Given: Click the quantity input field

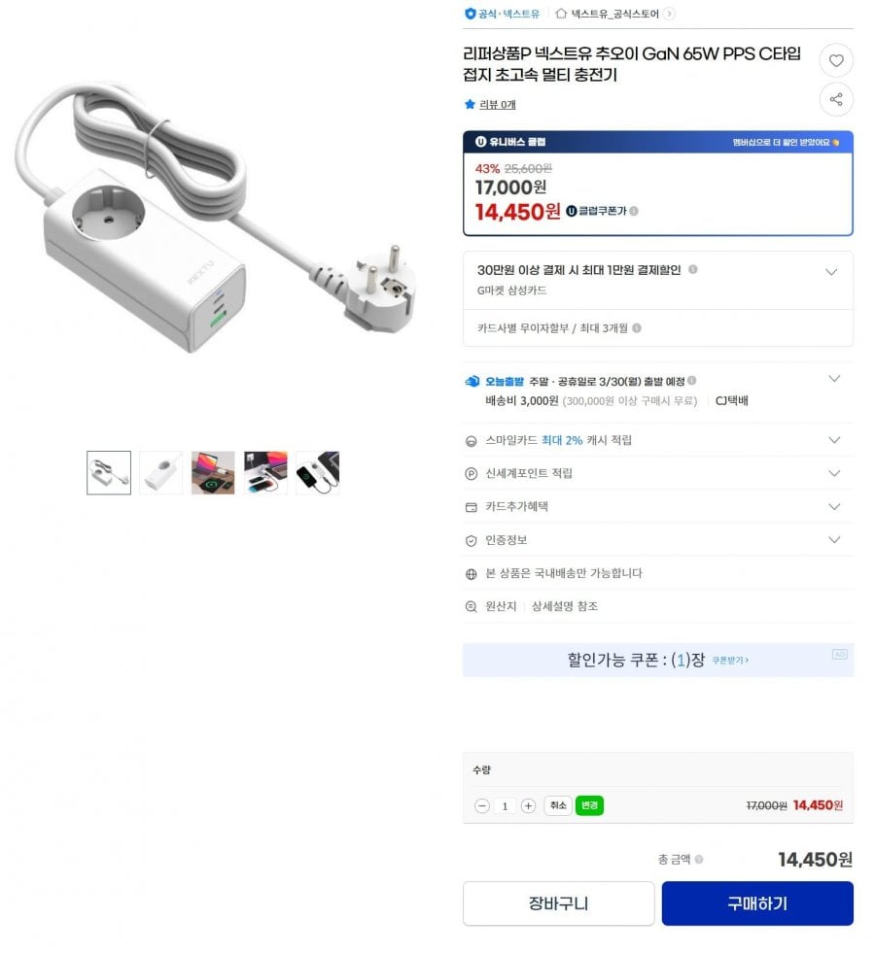Looking at the screenshot, I should [x=505, y=805].
